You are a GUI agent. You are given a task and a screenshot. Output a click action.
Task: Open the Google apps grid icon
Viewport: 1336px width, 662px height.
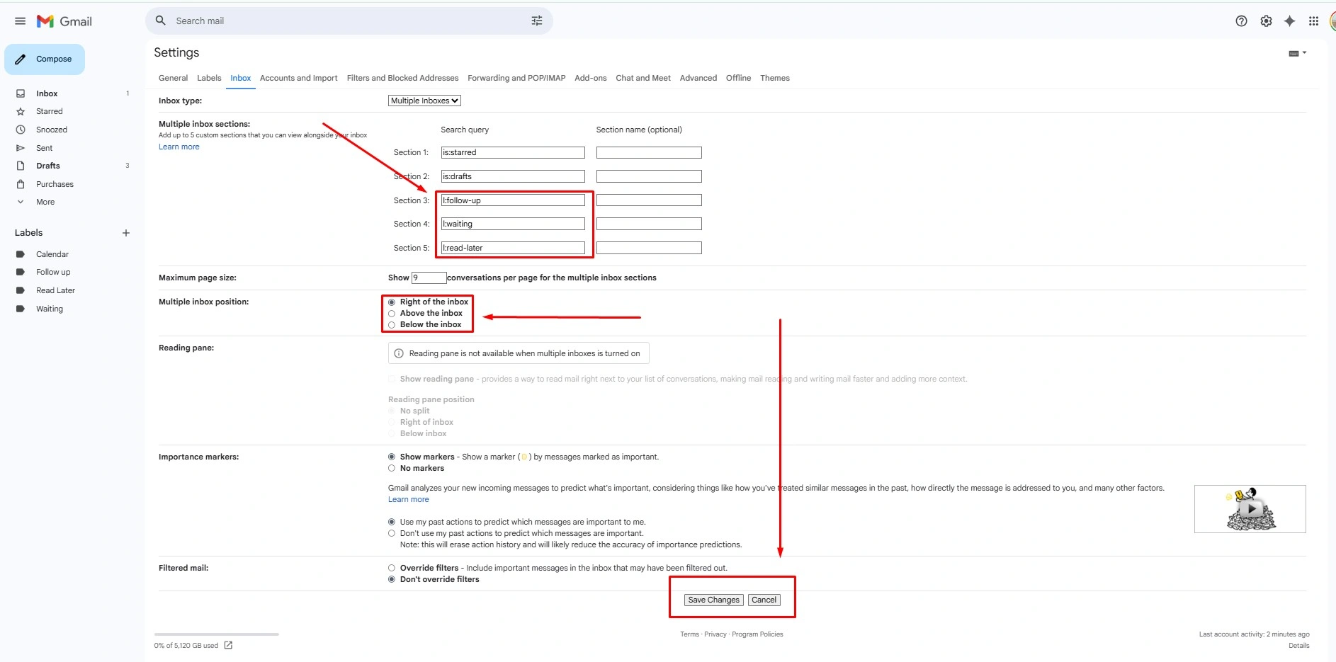point(1313,21)
